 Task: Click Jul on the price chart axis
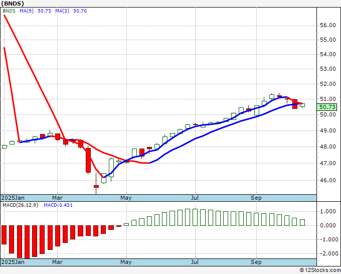[x=195, y=198]
